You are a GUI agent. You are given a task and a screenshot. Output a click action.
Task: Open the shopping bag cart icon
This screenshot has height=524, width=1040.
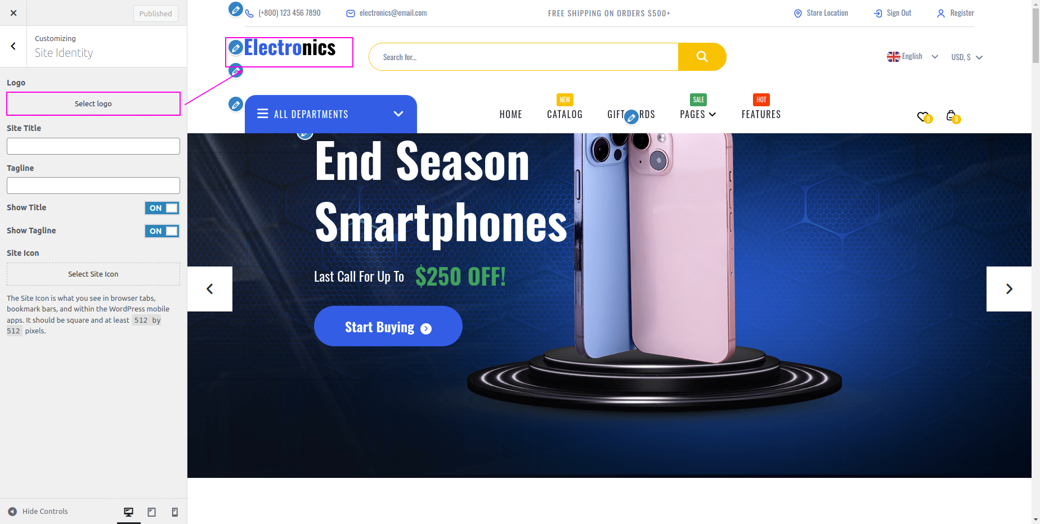[952, 116]
